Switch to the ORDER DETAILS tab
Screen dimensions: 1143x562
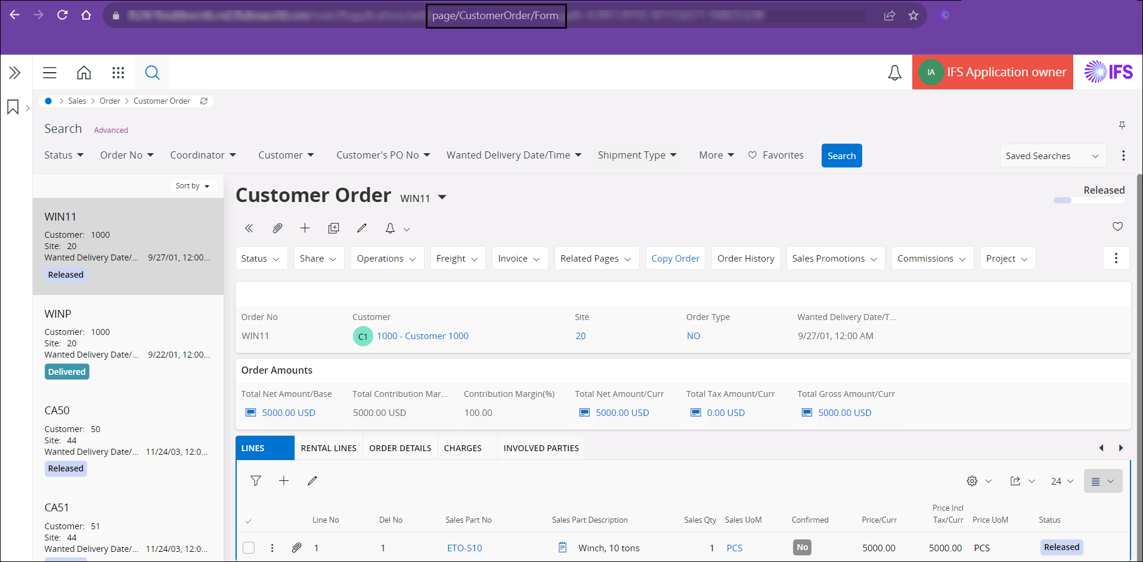(400, 448)
